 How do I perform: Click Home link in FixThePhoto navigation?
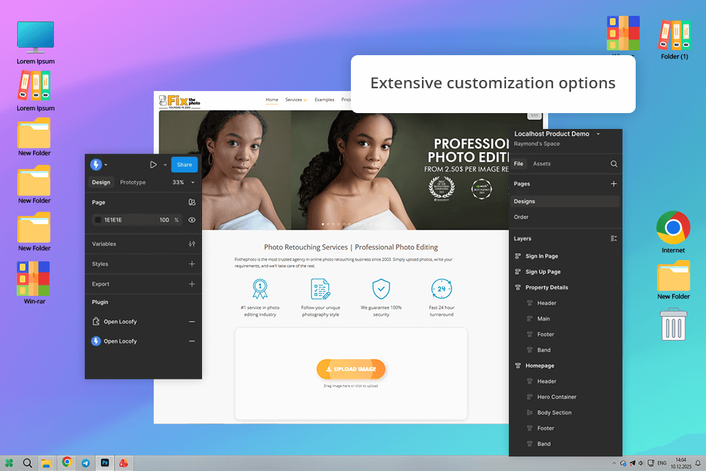click(272, 100)
